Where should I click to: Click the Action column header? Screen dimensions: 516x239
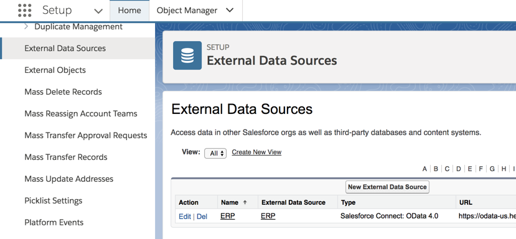[x=189, y=202]
